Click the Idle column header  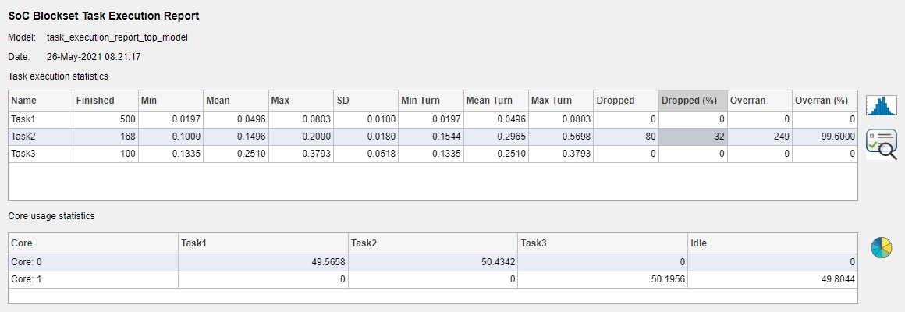[772, 243]
